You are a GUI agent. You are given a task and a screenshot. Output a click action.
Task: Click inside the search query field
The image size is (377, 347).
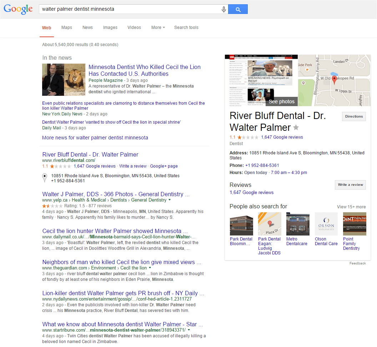coord(129,9)
